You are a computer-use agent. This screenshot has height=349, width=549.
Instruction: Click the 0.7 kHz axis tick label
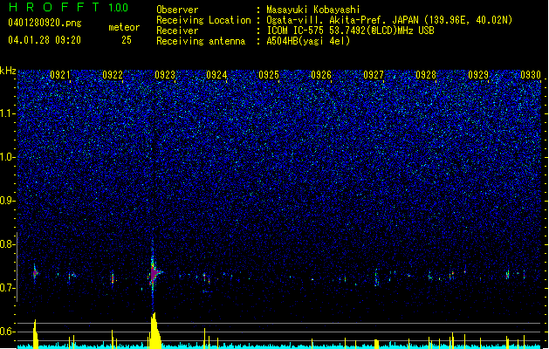tap(7, 288)
